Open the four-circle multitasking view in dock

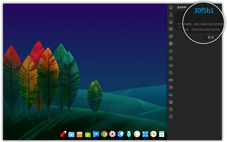point(145,134)
